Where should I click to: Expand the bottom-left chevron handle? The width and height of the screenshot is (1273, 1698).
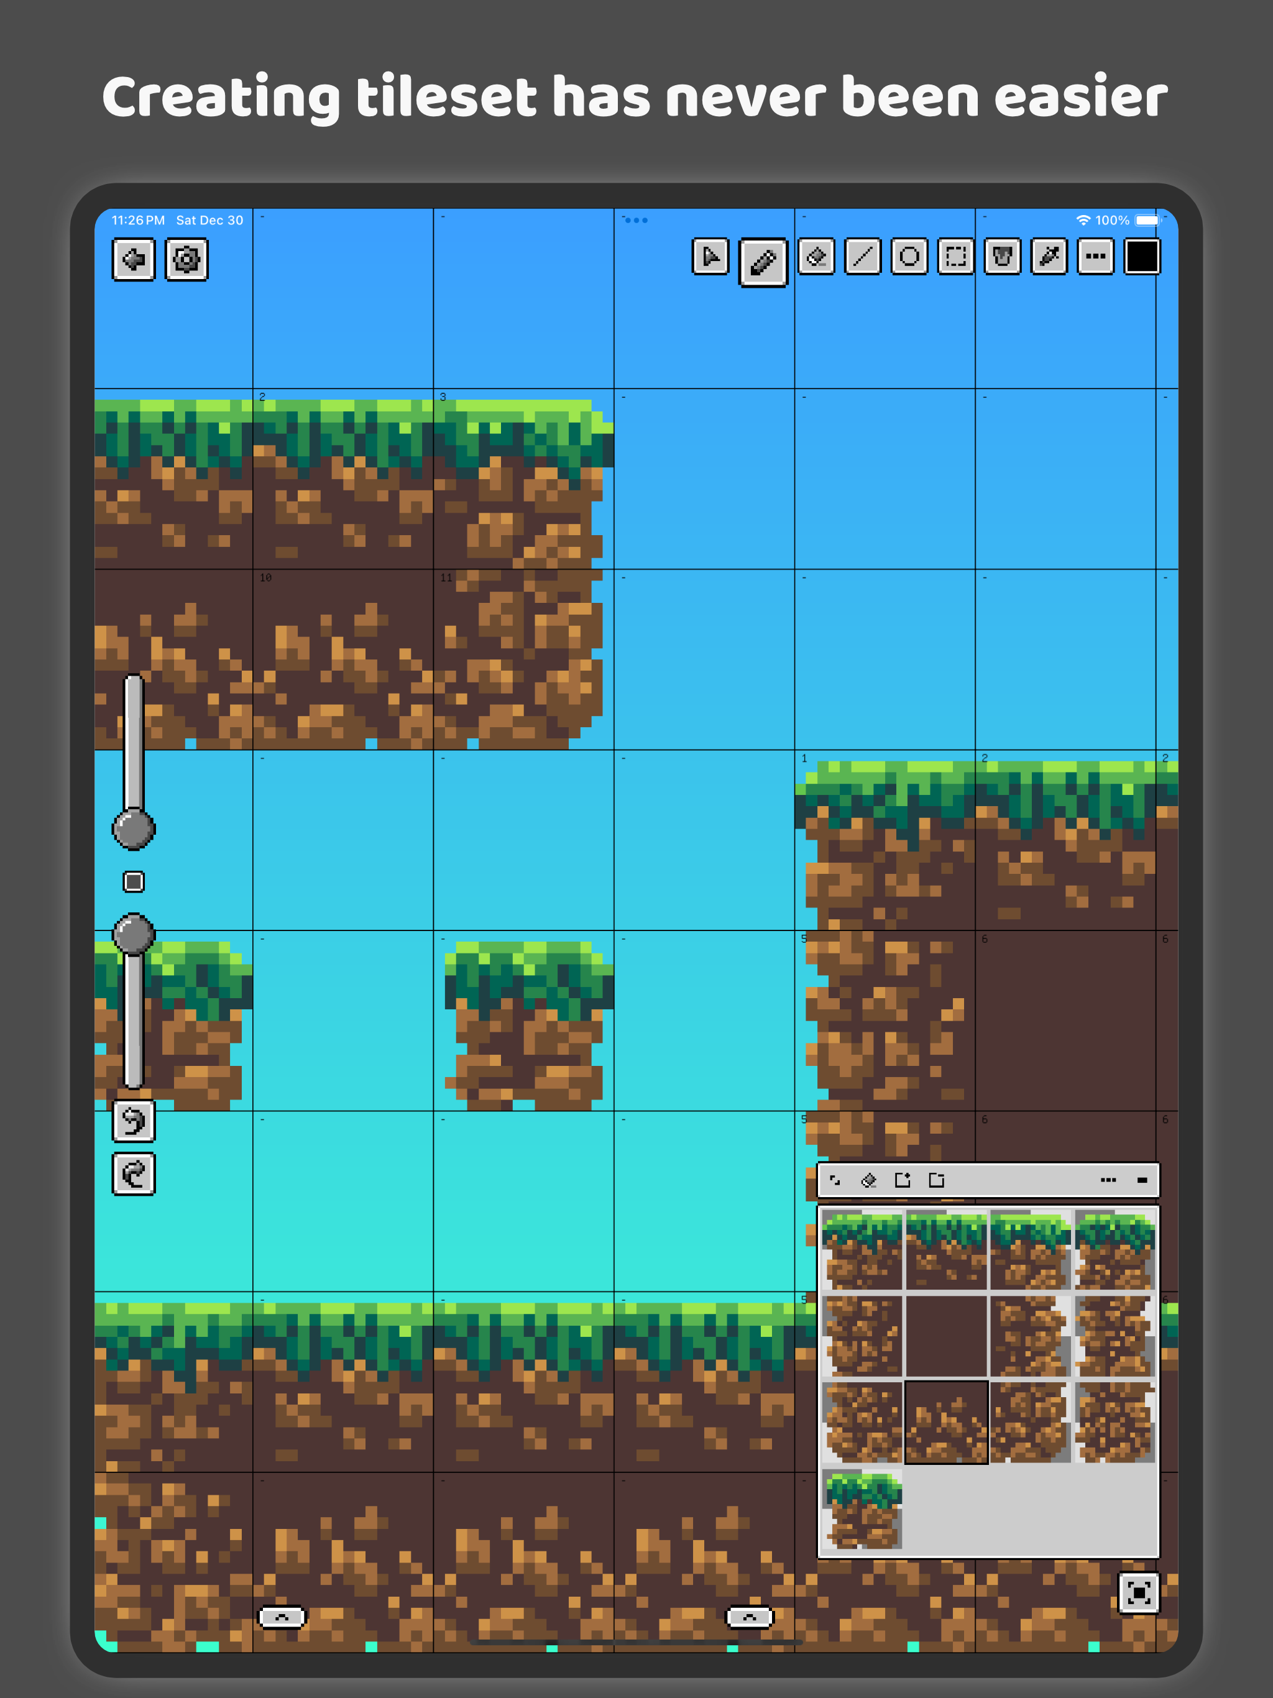(x=283, y=1617)
